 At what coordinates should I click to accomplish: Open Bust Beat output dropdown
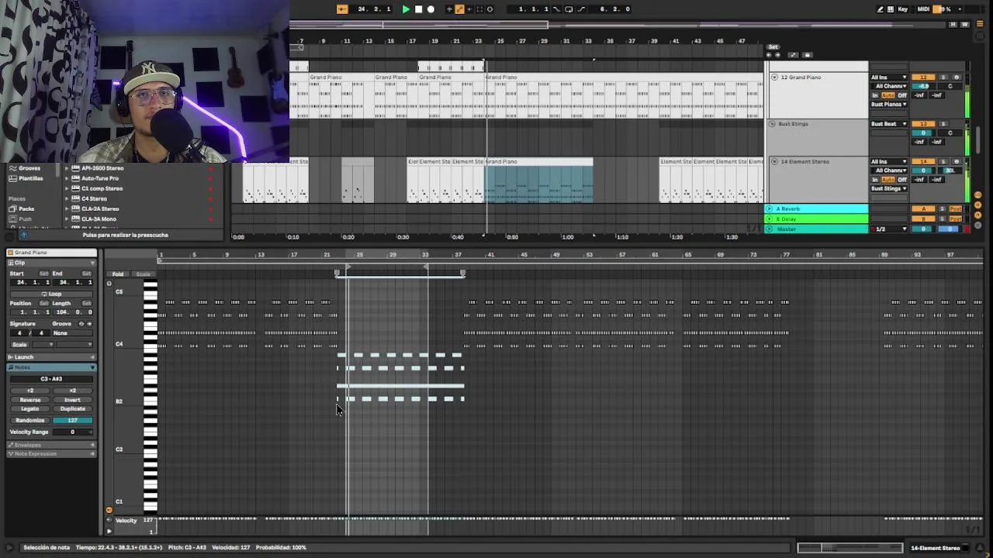(888, 124)
